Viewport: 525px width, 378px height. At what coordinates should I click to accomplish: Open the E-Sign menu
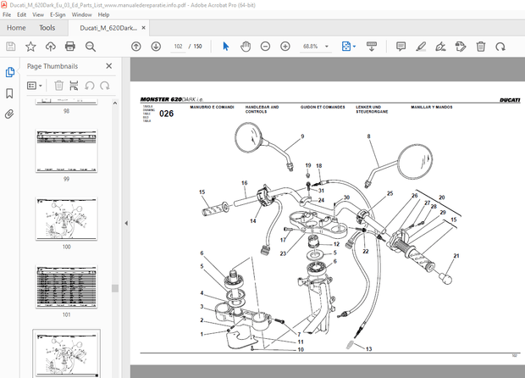[58, 14]
